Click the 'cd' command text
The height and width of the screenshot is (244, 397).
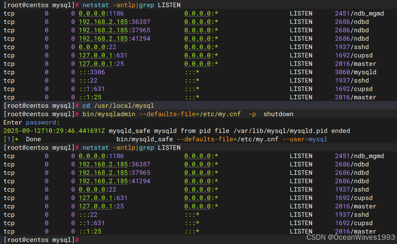[86, 106]
